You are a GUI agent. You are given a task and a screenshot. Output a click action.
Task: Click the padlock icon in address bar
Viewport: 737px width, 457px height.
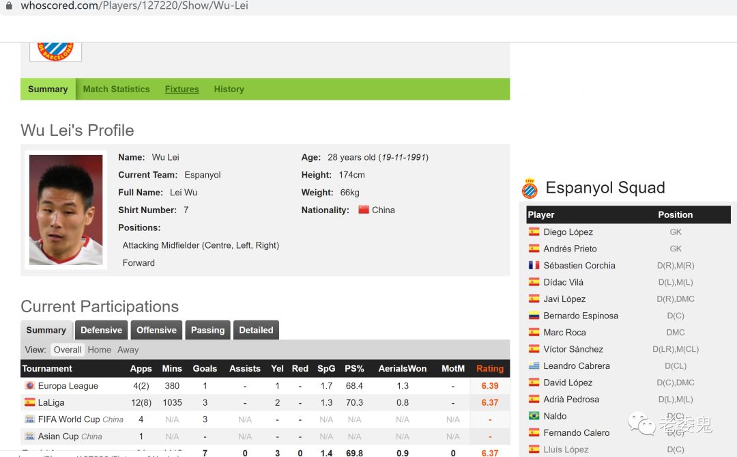9,5
